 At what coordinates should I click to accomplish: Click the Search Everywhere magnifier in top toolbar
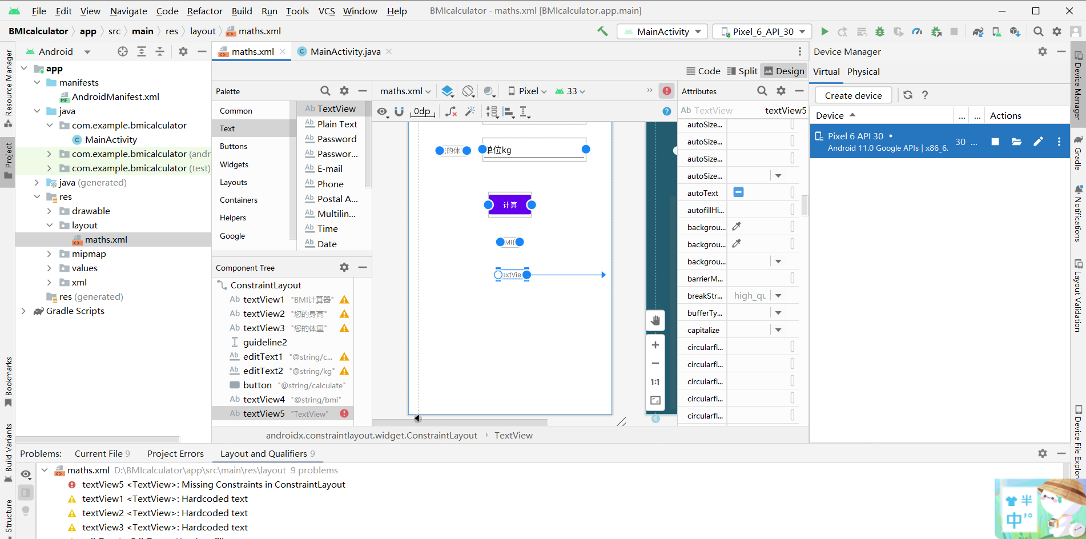click(1039, 31)
